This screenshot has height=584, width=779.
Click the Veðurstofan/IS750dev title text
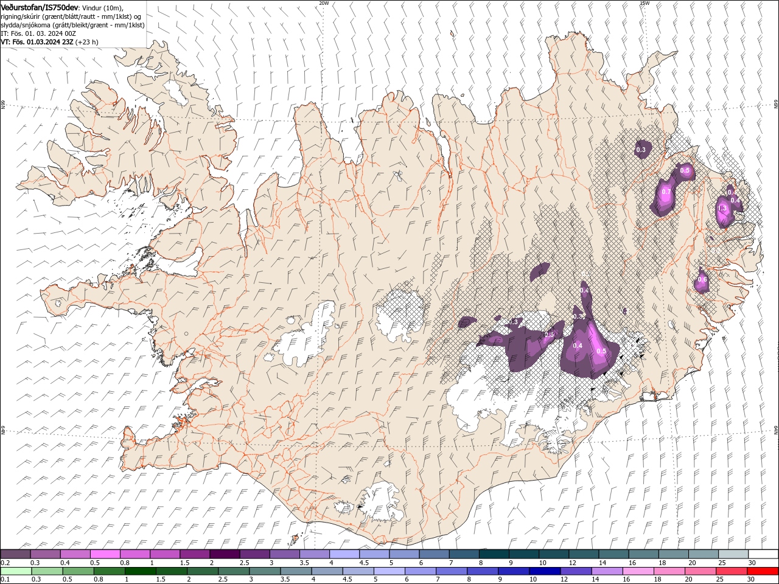point(40,7)
